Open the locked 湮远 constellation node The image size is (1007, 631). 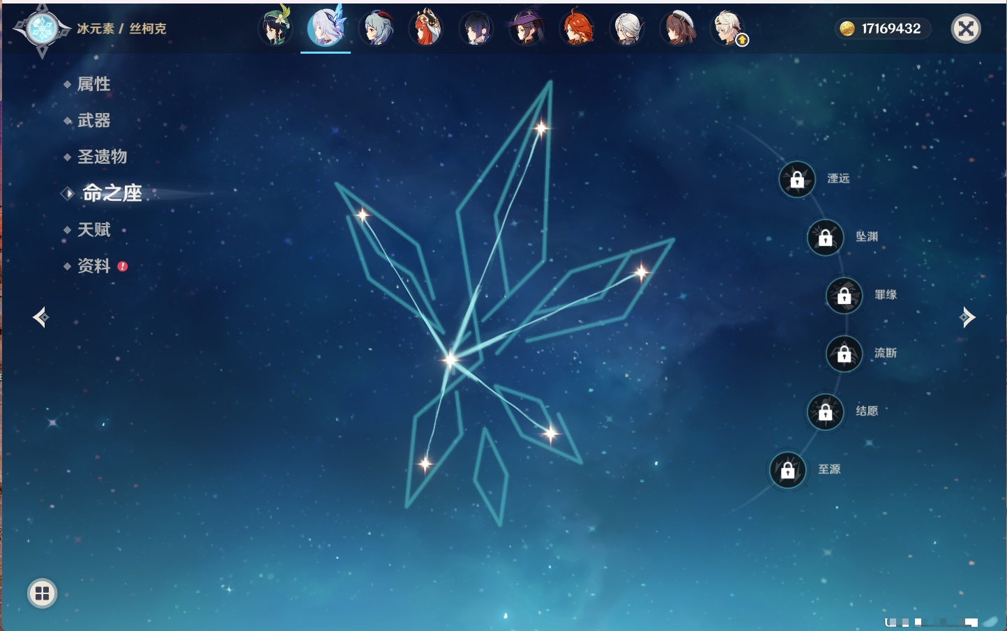coord(797,179)
